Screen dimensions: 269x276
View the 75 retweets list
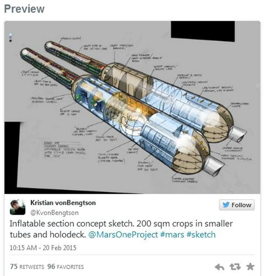pos(27,267)
